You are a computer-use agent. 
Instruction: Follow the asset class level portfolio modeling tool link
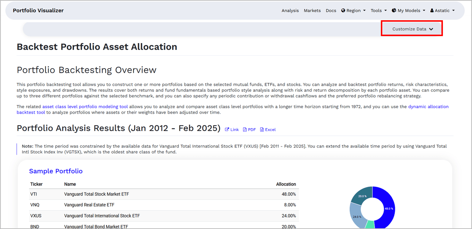coord(85,107)
